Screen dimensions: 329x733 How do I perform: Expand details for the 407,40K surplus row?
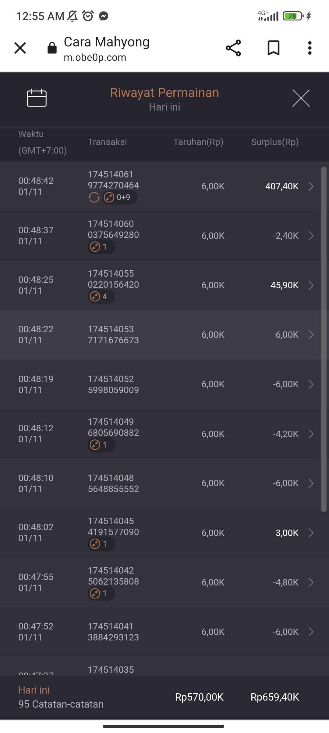tap(311, 186)
